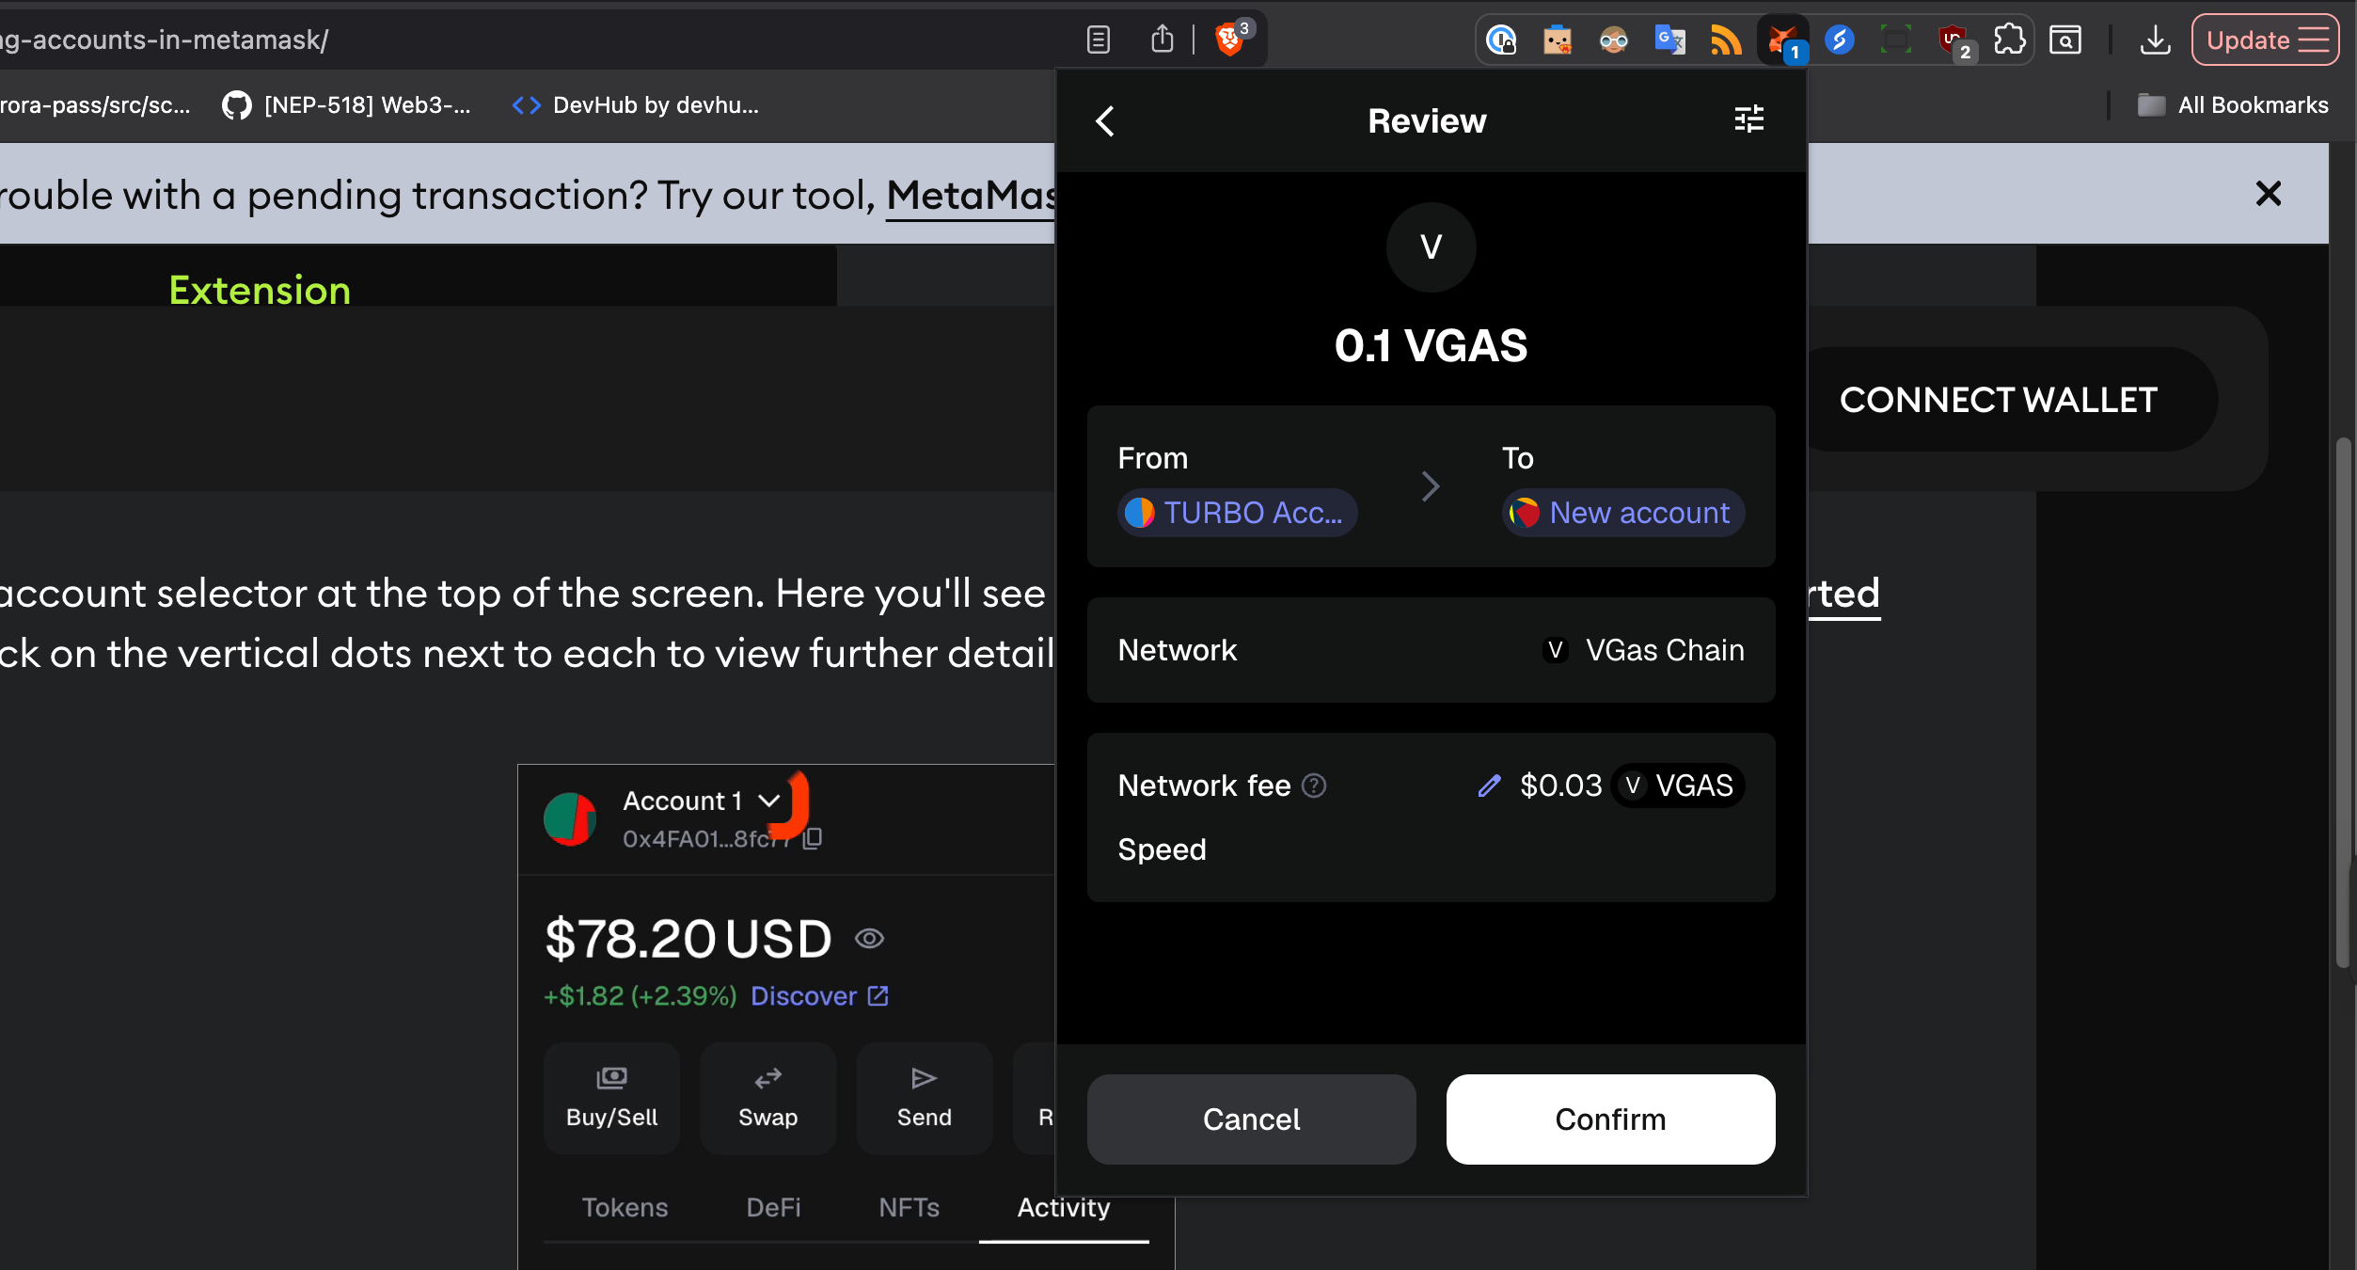
Task: Open the green screenshot capture extension
Action: coord(1895,40)
